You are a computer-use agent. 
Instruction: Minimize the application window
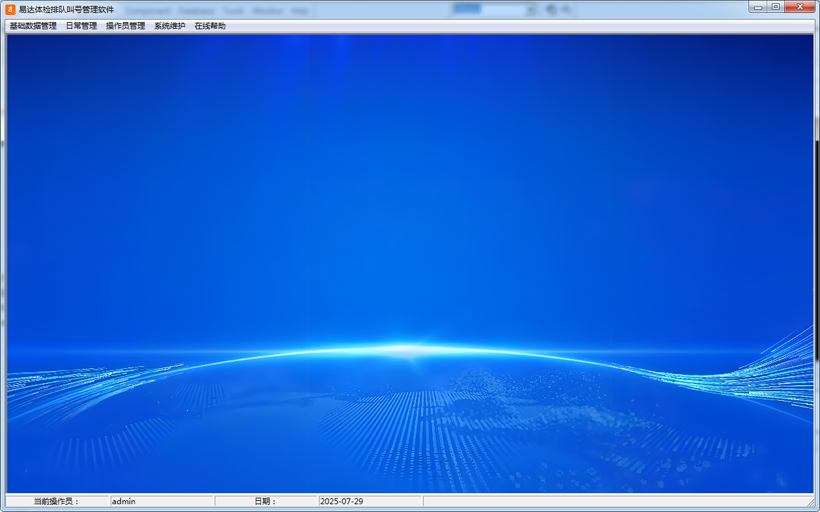point(757,7)
